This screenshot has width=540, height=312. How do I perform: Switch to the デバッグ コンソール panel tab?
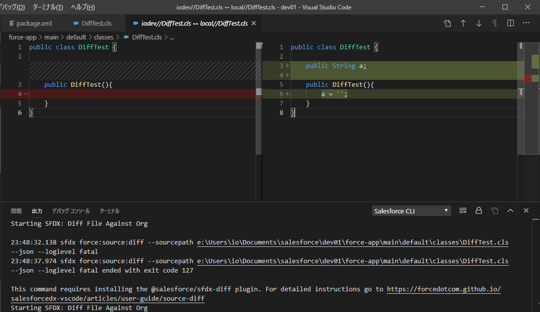coord(71,211)
